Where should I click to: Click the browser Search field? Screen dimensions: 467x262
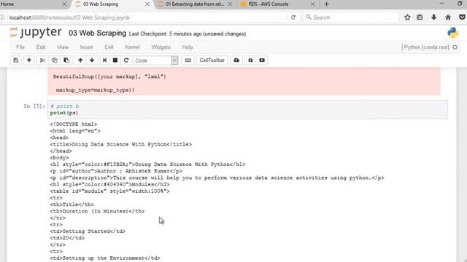[351, 17]
